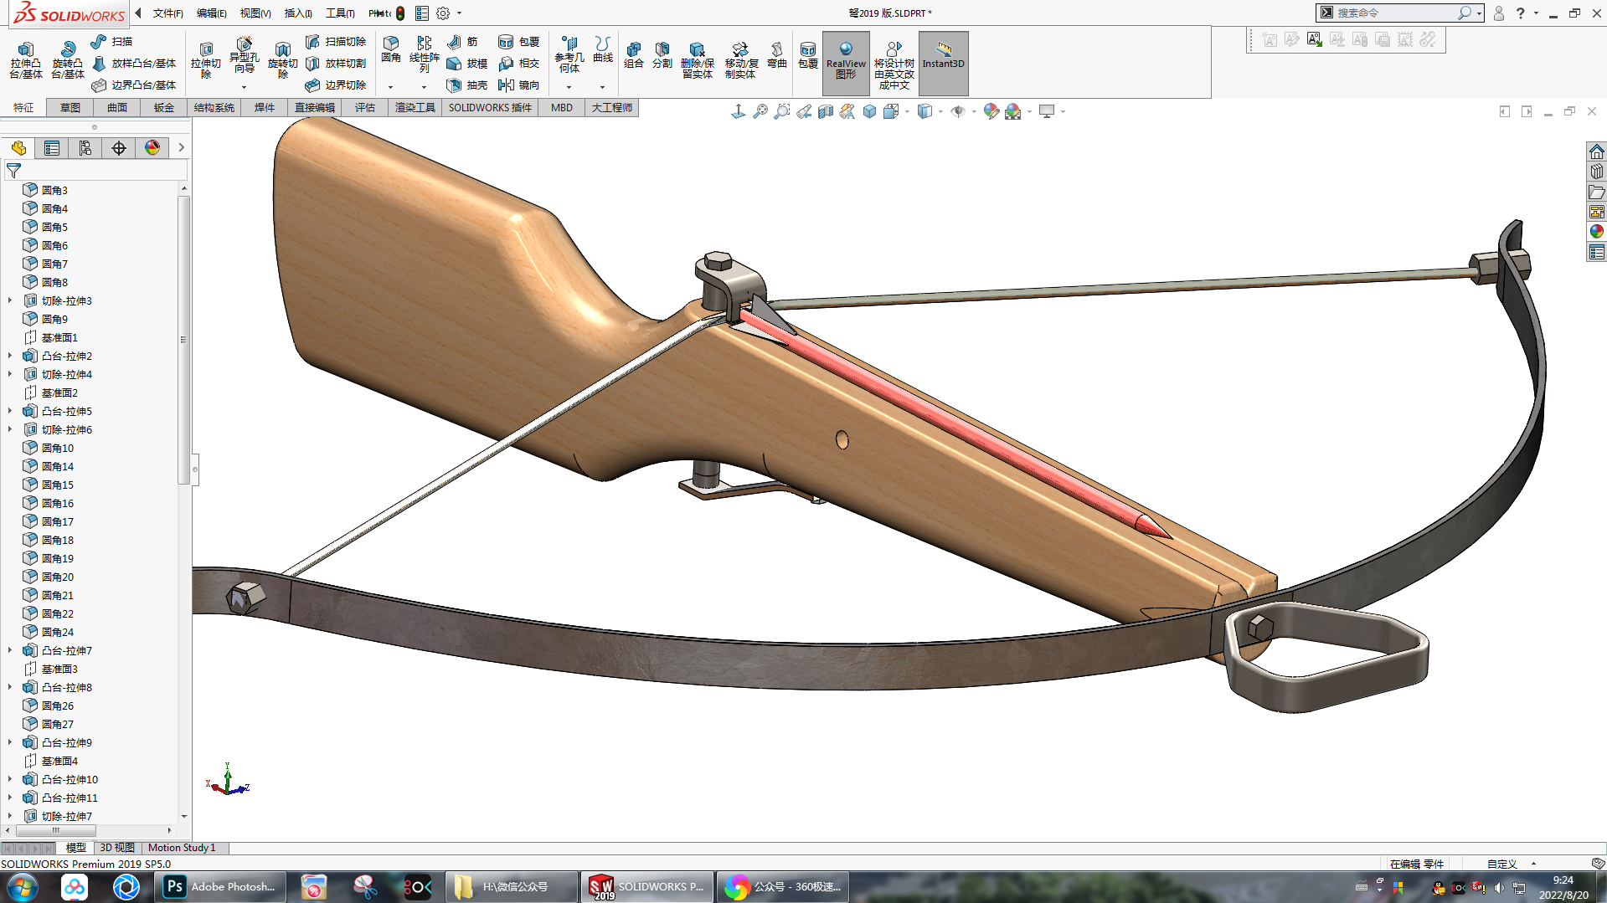Screen dimensions: 1607x903
Task: Open the H:\微信公众号 folder taskbar button
Action: (x=511, y=887)
